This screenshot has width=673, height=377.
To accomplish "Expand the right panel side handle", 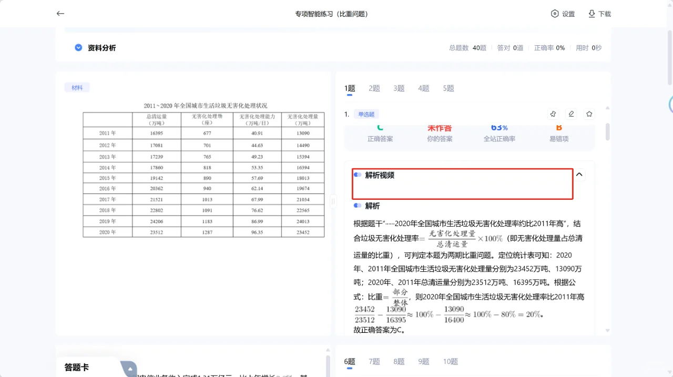I will coord(333,201).
